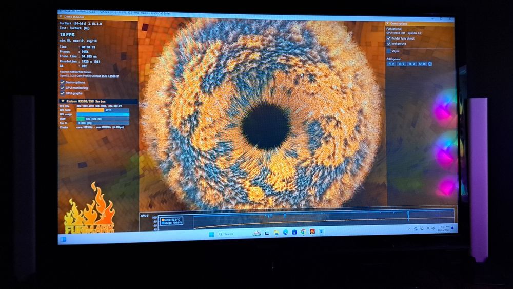Uncheck the GPU graphs checkbox

pos(62,93)
